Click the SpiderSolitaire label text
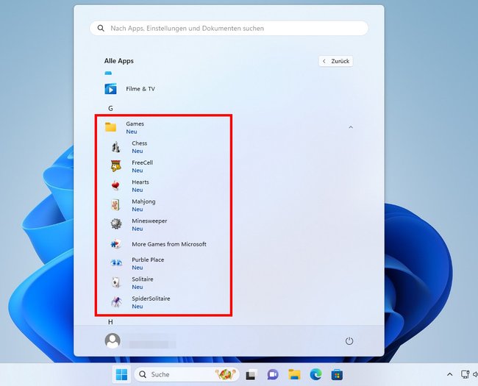Image resolution: width=478 pixels, height=386 pixels. click(x=151, y=299)
